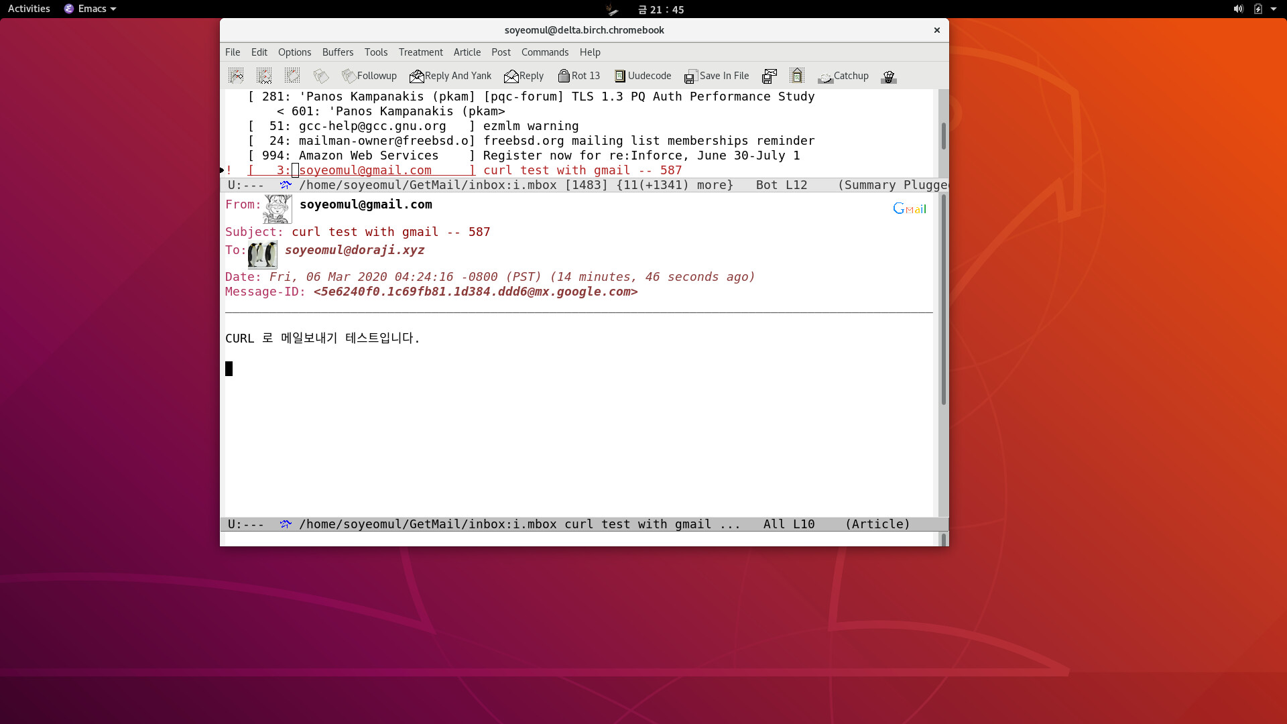
Task: Open the clock and calendar panel
Action: [x=661, y=9]
